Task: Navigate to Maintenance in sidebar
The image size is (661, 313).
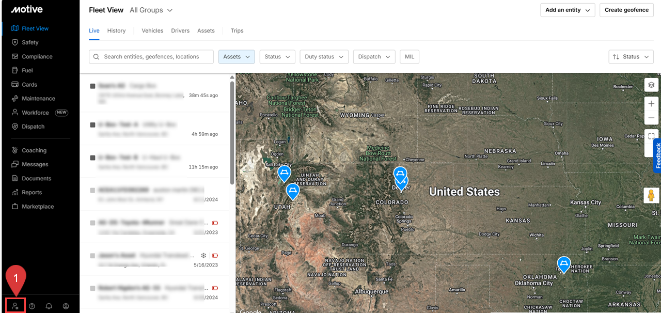Action: 38,98
